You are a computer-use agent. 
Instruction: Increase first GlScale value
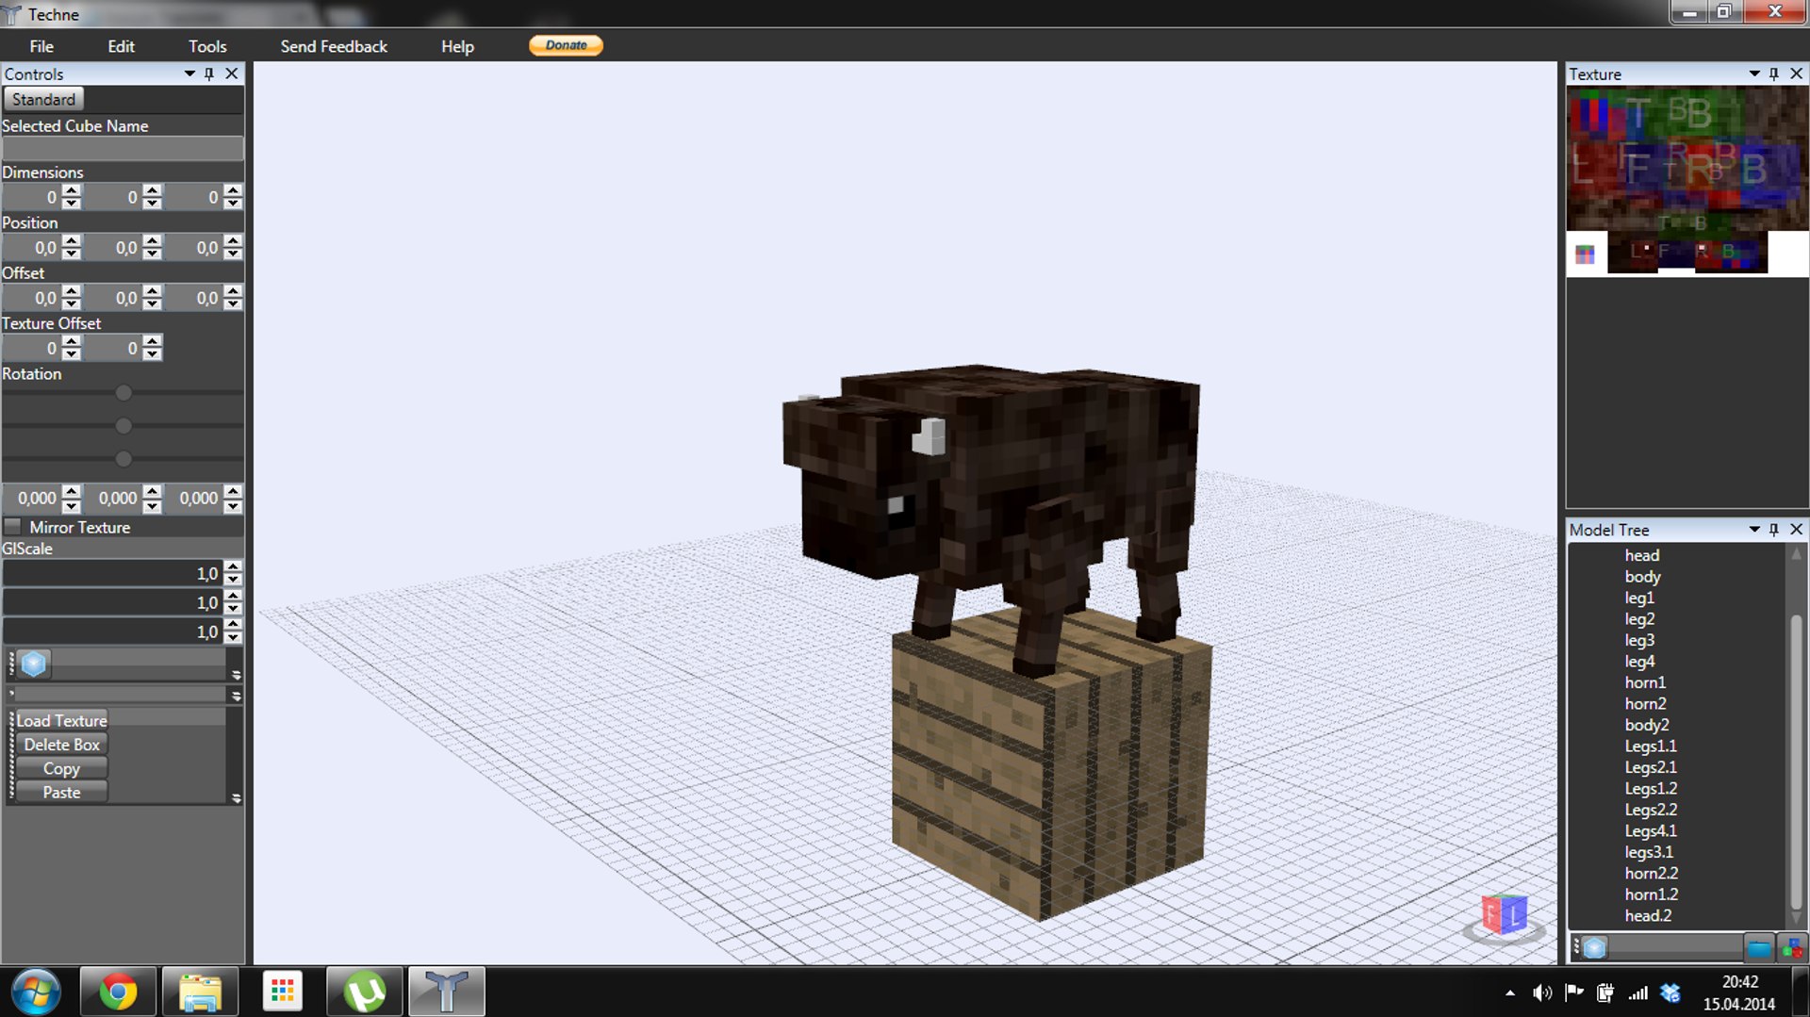[x=233, y=567]
